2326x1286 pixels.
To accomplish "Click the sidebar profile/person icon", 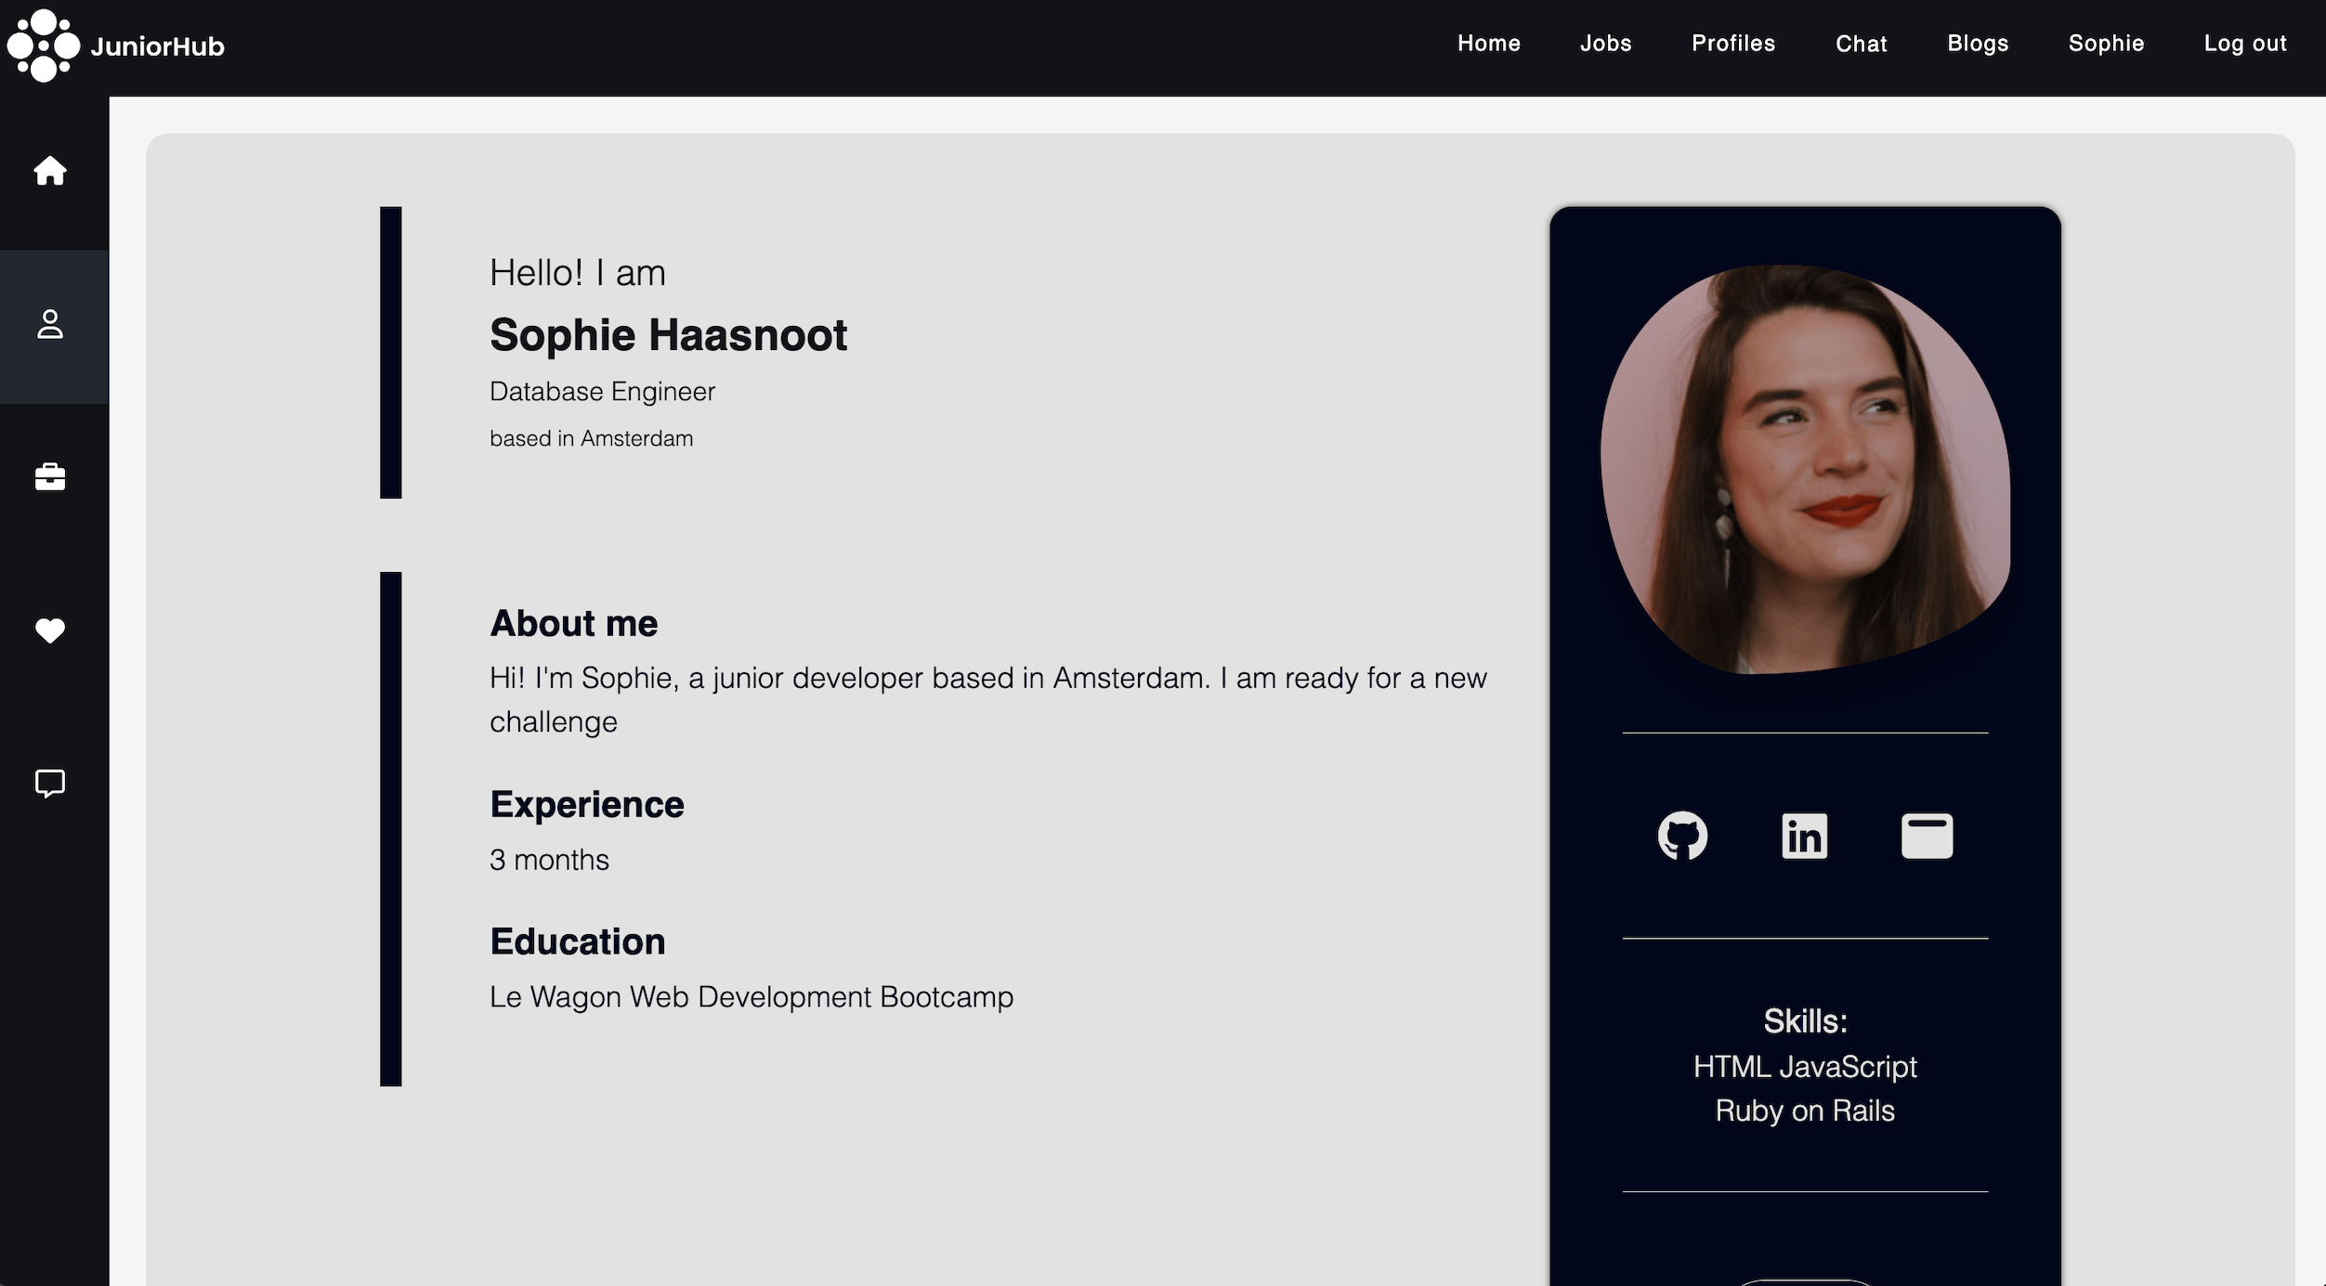I will coord(49,325).
